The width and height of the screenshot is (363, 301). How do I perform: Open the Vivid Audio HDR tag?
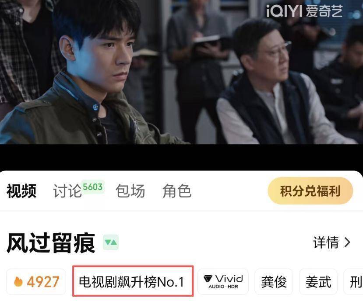coord(223,282)
